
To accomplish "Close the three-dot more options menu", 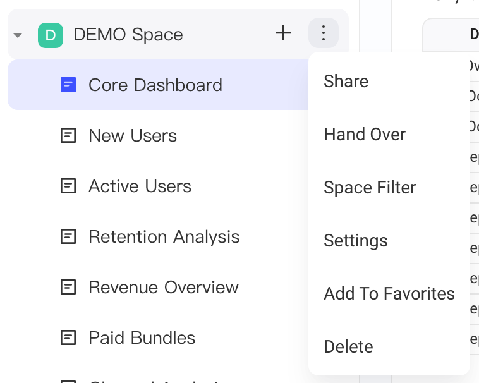I will 323,33.
